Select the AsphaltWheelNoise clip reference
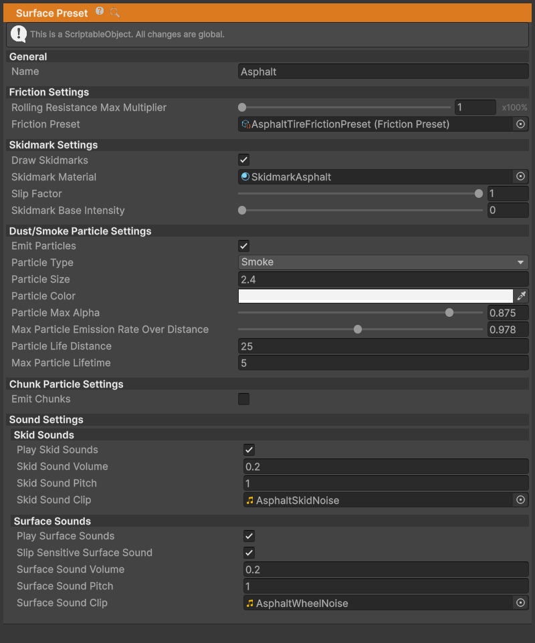 (x=379, y=603)
